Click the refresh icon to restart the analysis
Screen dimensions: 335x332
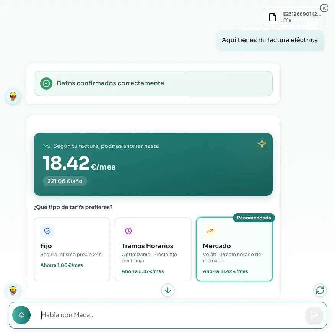pyautogui.click(x=320, y=290)
